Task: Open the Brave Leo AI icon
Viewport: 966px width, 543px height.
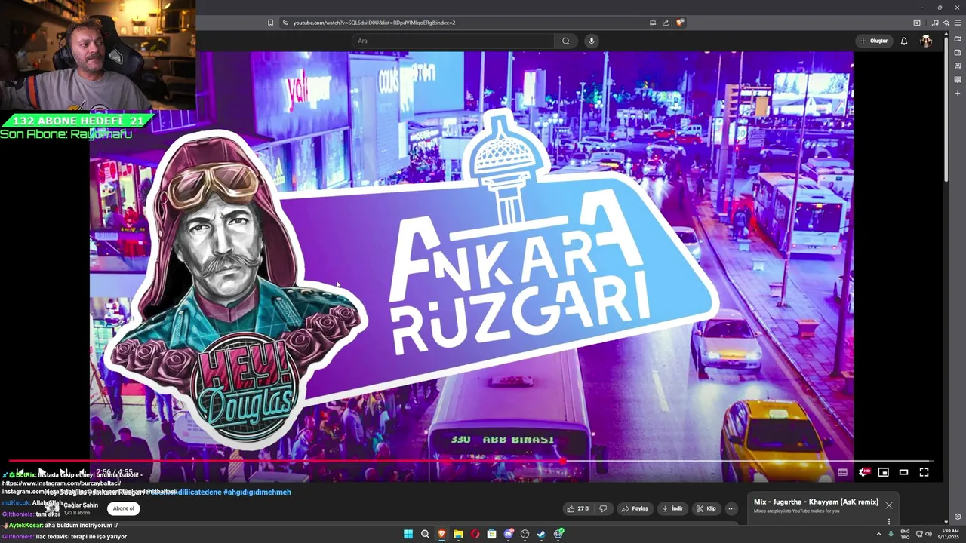Action: tap(946, 23)
